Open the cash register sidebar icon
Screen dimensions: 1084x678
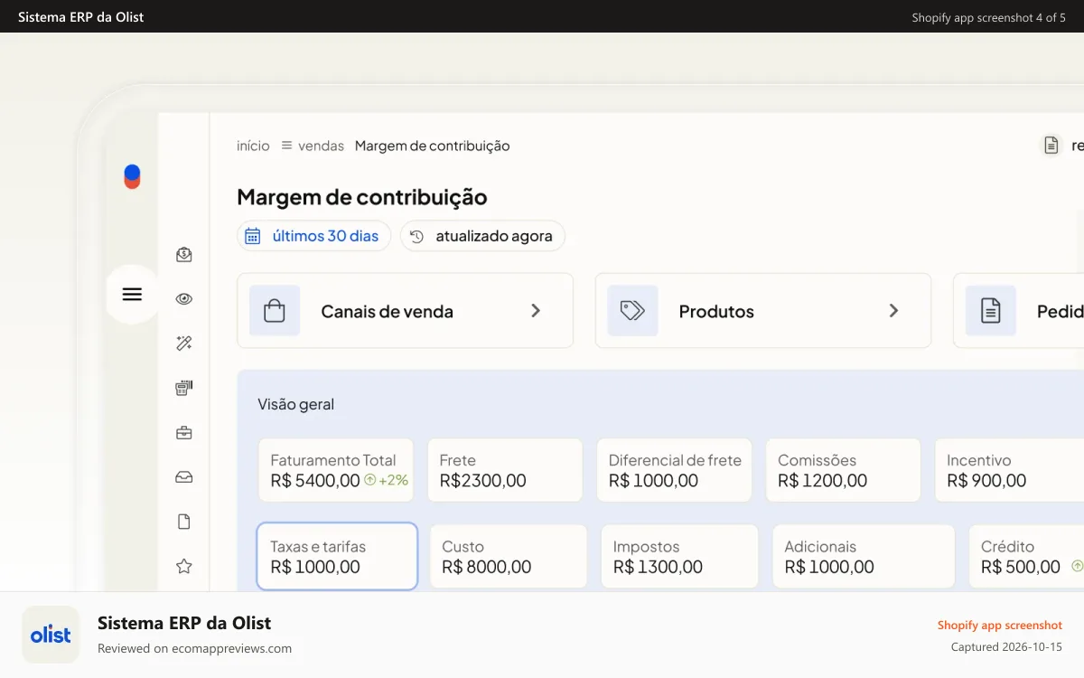pyautogui.click(x=184, y=388)
